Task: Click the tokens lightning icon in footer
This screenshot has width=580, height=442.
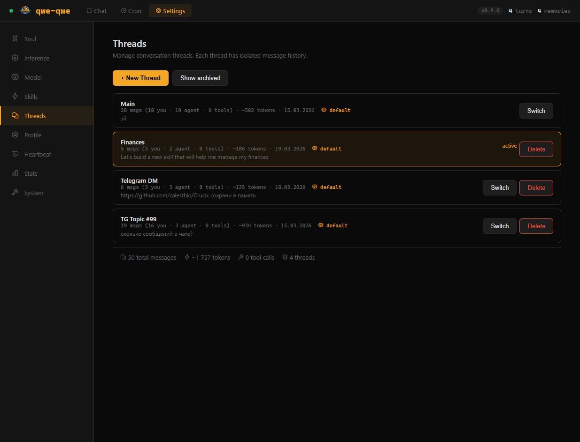Action: pyautogui.click(x=187, y=257)
